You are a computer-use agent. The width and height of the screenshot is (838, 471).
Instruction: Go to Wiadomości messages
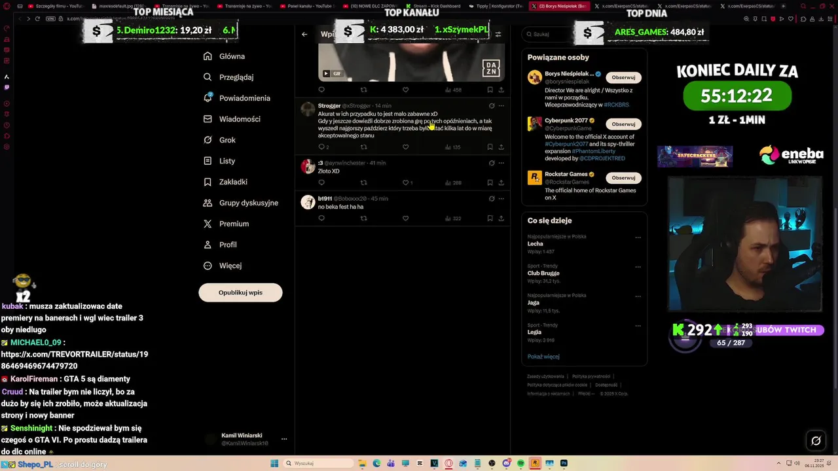[x=232, y=119]
